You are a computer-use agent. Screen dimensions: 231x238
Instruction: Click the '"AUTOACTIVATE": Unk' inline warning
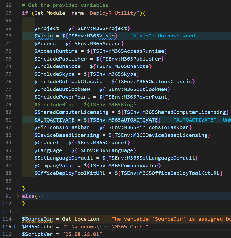coord(202,120)
